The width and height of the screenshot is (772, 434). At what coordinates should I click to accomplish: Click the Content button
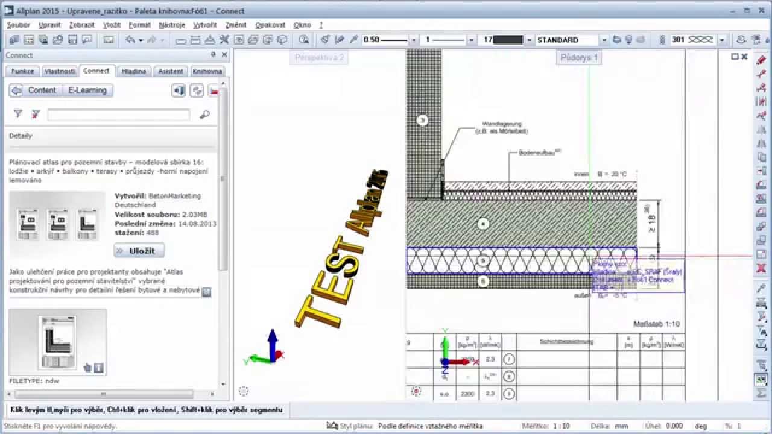coord(42,90)
